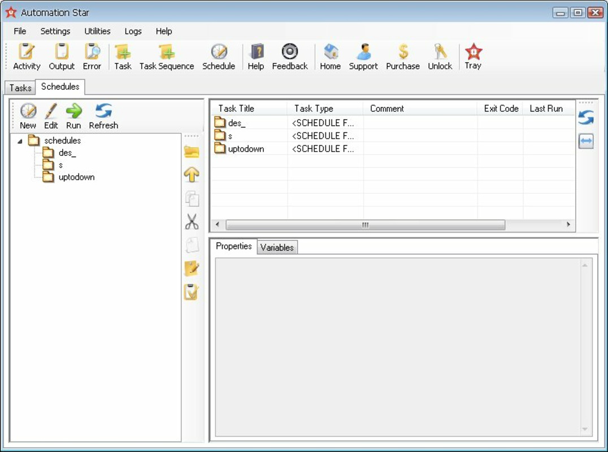Click the paste side icon
Screen dimensions: 608x452
(192, 245)
